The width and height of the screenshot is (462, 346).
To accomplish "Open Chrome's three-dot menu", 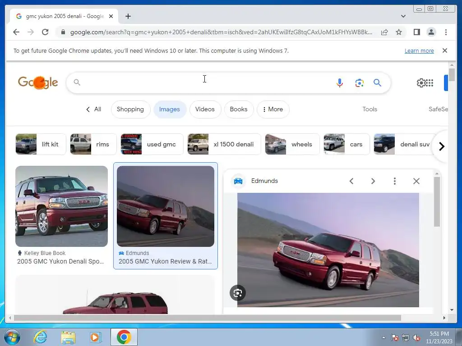I will point(446,32).
